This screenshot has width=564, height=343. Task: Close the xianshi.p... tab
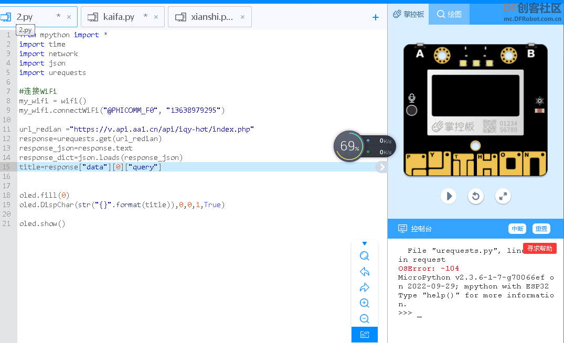coord(242,17)
